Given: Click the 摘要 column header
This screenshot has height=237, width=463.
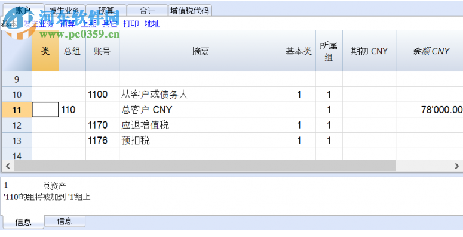Looking at the screenshot, I should pos(201,51).
